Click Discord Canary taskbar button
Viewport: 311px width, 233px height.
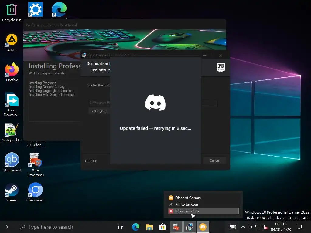203,227
